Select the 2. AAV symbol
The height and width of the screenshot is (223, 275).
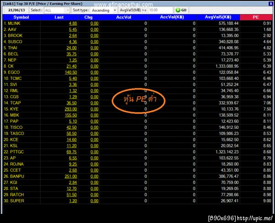(x=10, y=30)
